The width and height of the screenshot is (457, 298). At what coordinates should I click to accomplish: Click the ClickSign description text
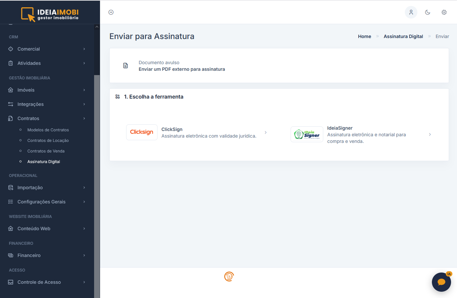coord(209,136)
